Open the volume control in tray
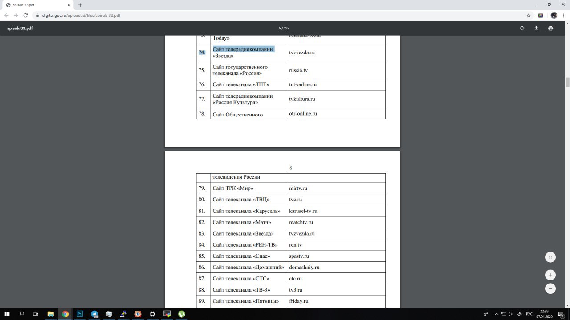 click(x=510, y=314)
